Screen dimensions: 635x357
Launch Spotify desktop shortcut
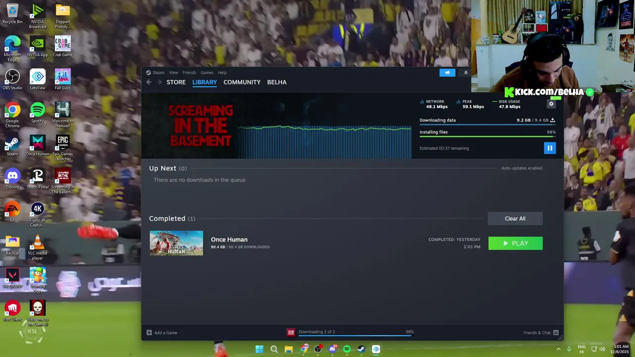click(37, 113)
